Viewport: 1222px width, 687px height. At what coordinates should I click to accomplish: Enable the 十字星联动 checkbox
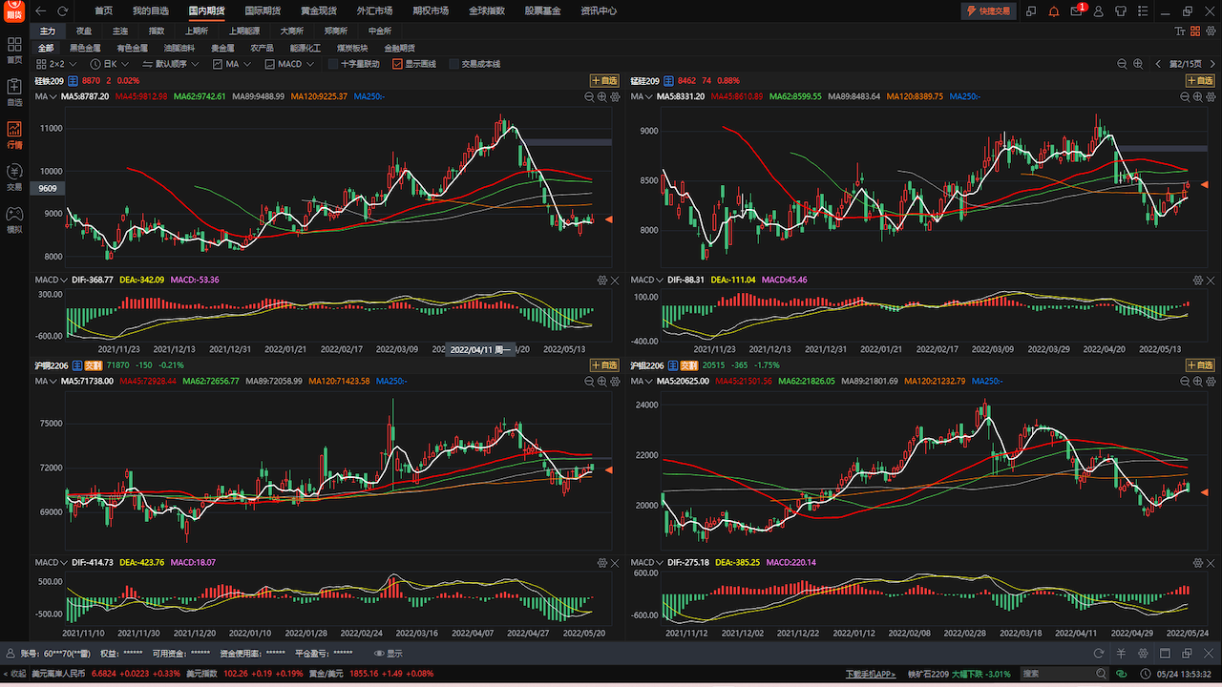click(x=333, y=64)
